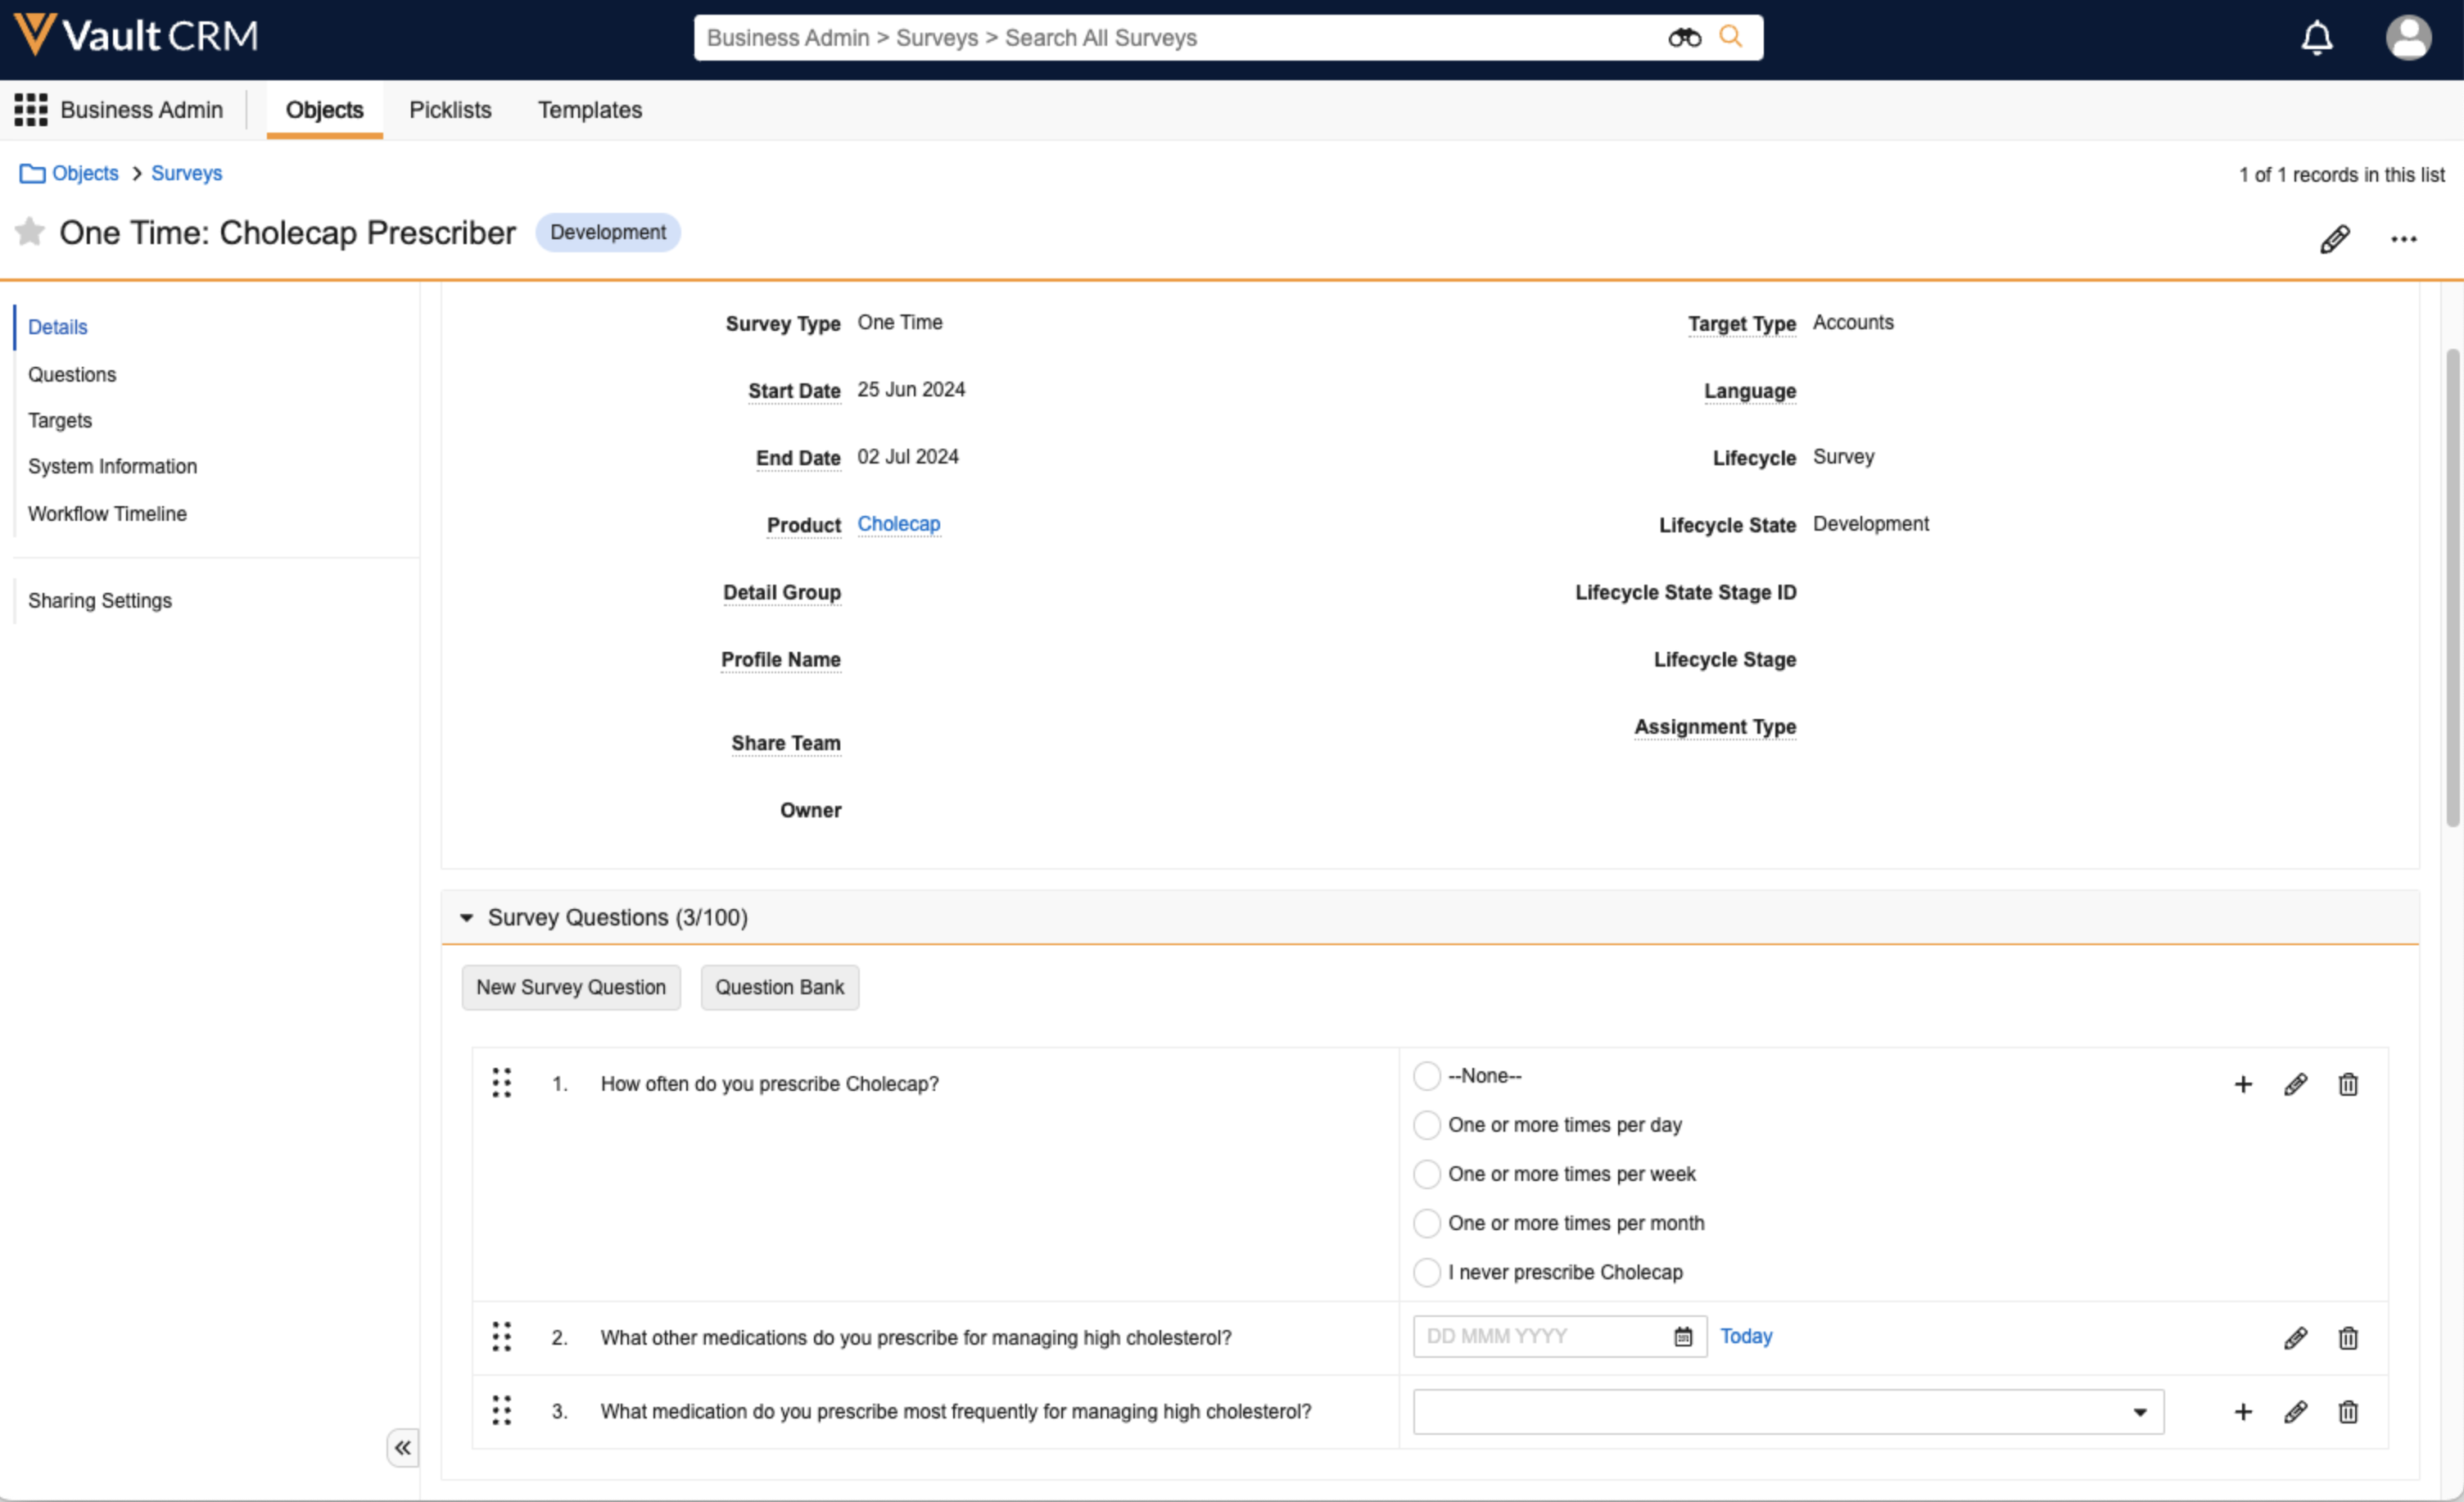Choose the "I never prescribe Cholecap" radio
Image resolution: width=2464 pixels, height=1502 pixels.
pos(1427,1272)
